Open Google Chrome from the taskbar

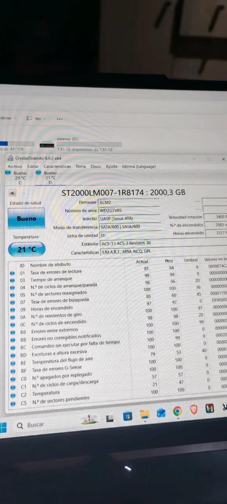[x=178, y=411]
